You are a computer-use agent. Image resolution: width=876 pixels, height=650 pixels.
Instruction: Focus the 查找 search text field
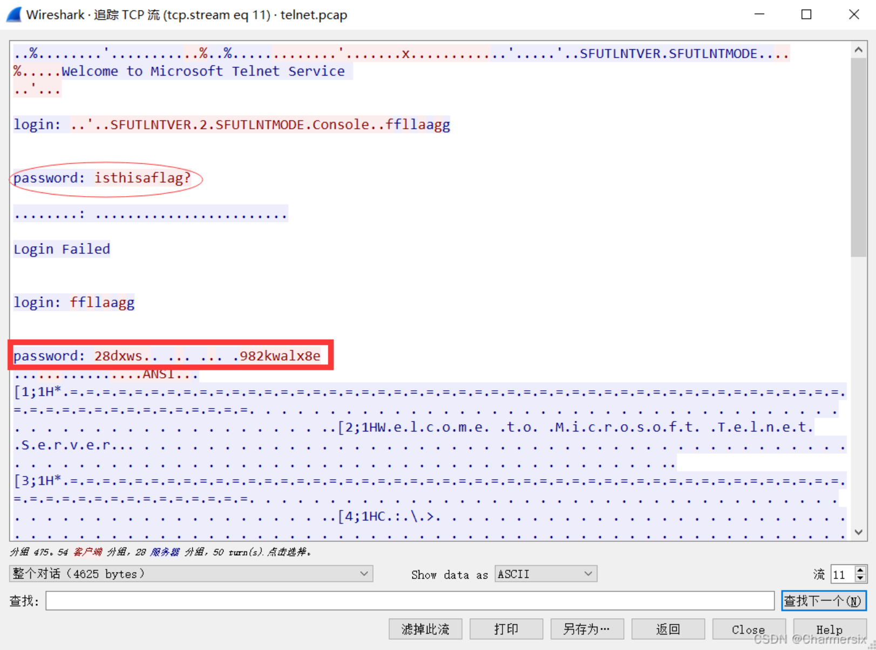pos(410,600)
